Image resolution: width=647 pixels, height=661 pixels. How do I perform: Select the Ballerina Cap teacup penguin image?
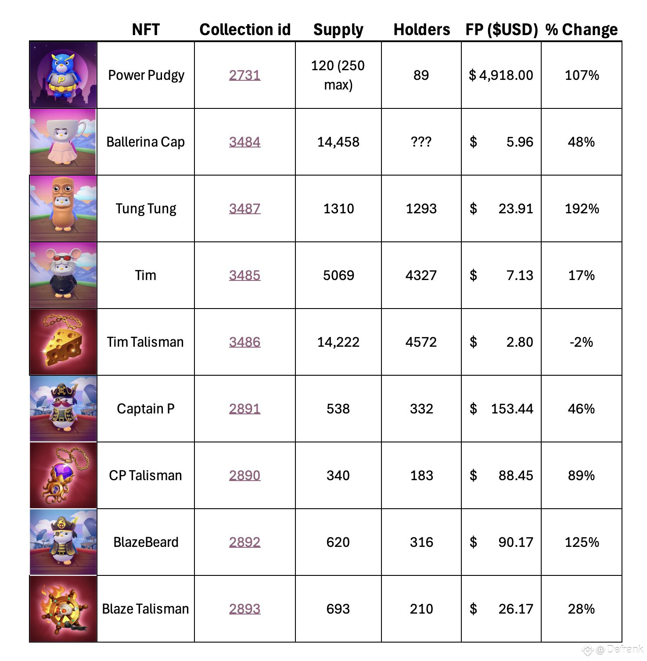[63, 142]
